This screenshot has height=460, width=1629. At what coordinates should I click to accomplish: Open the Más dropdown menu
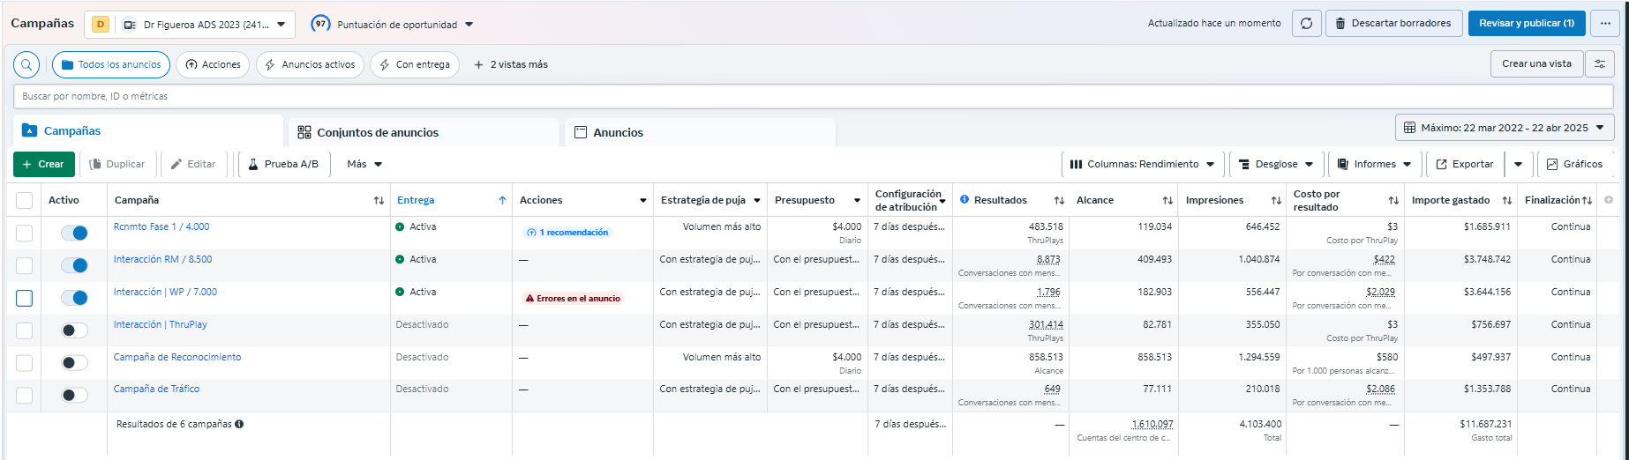pos(364,164)
